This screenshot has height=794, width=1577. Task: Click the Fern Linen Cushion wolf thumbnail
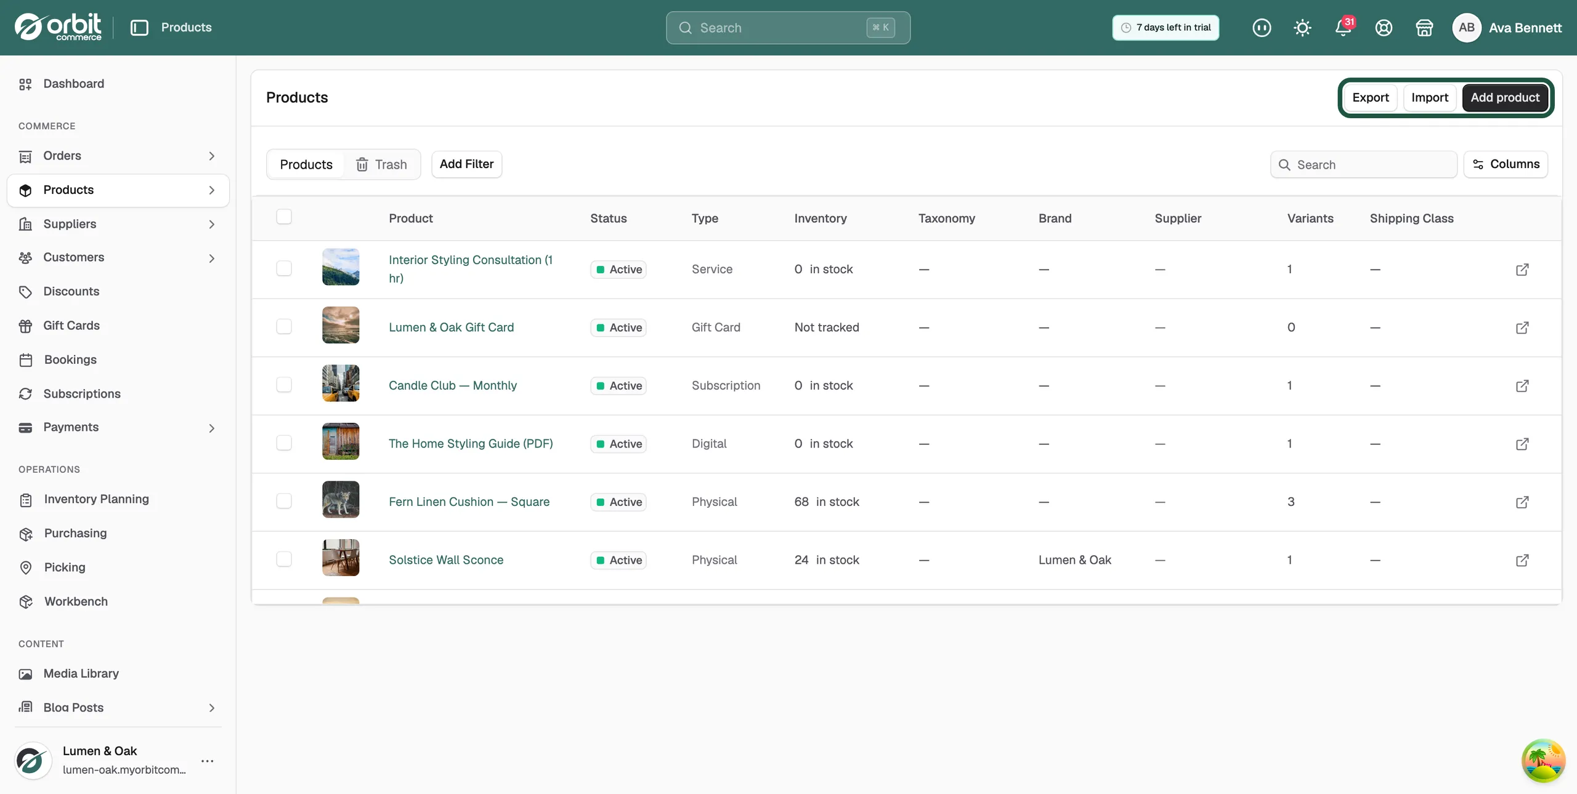[x=341, y=499]
